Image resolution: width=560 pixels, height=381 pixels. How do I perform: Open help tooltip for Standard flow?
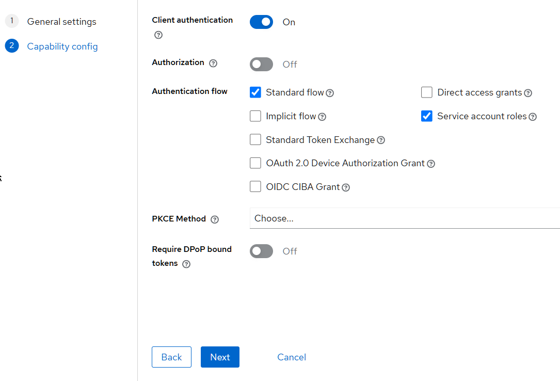(330, 93)
